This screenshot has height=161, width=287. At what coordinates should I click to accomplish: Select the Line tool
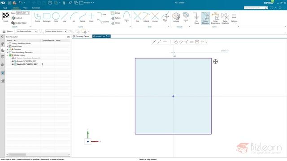click(x=65, y=17)
